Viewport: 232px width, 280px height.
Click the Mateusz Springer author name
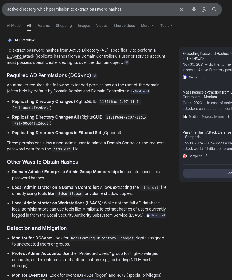(x=213, y=116)
